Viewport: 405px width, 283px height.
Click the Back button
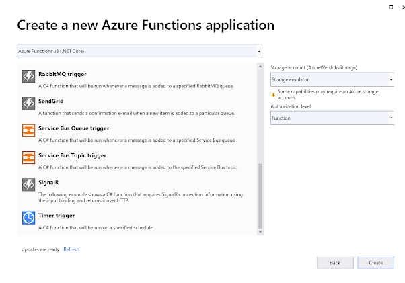335,263
